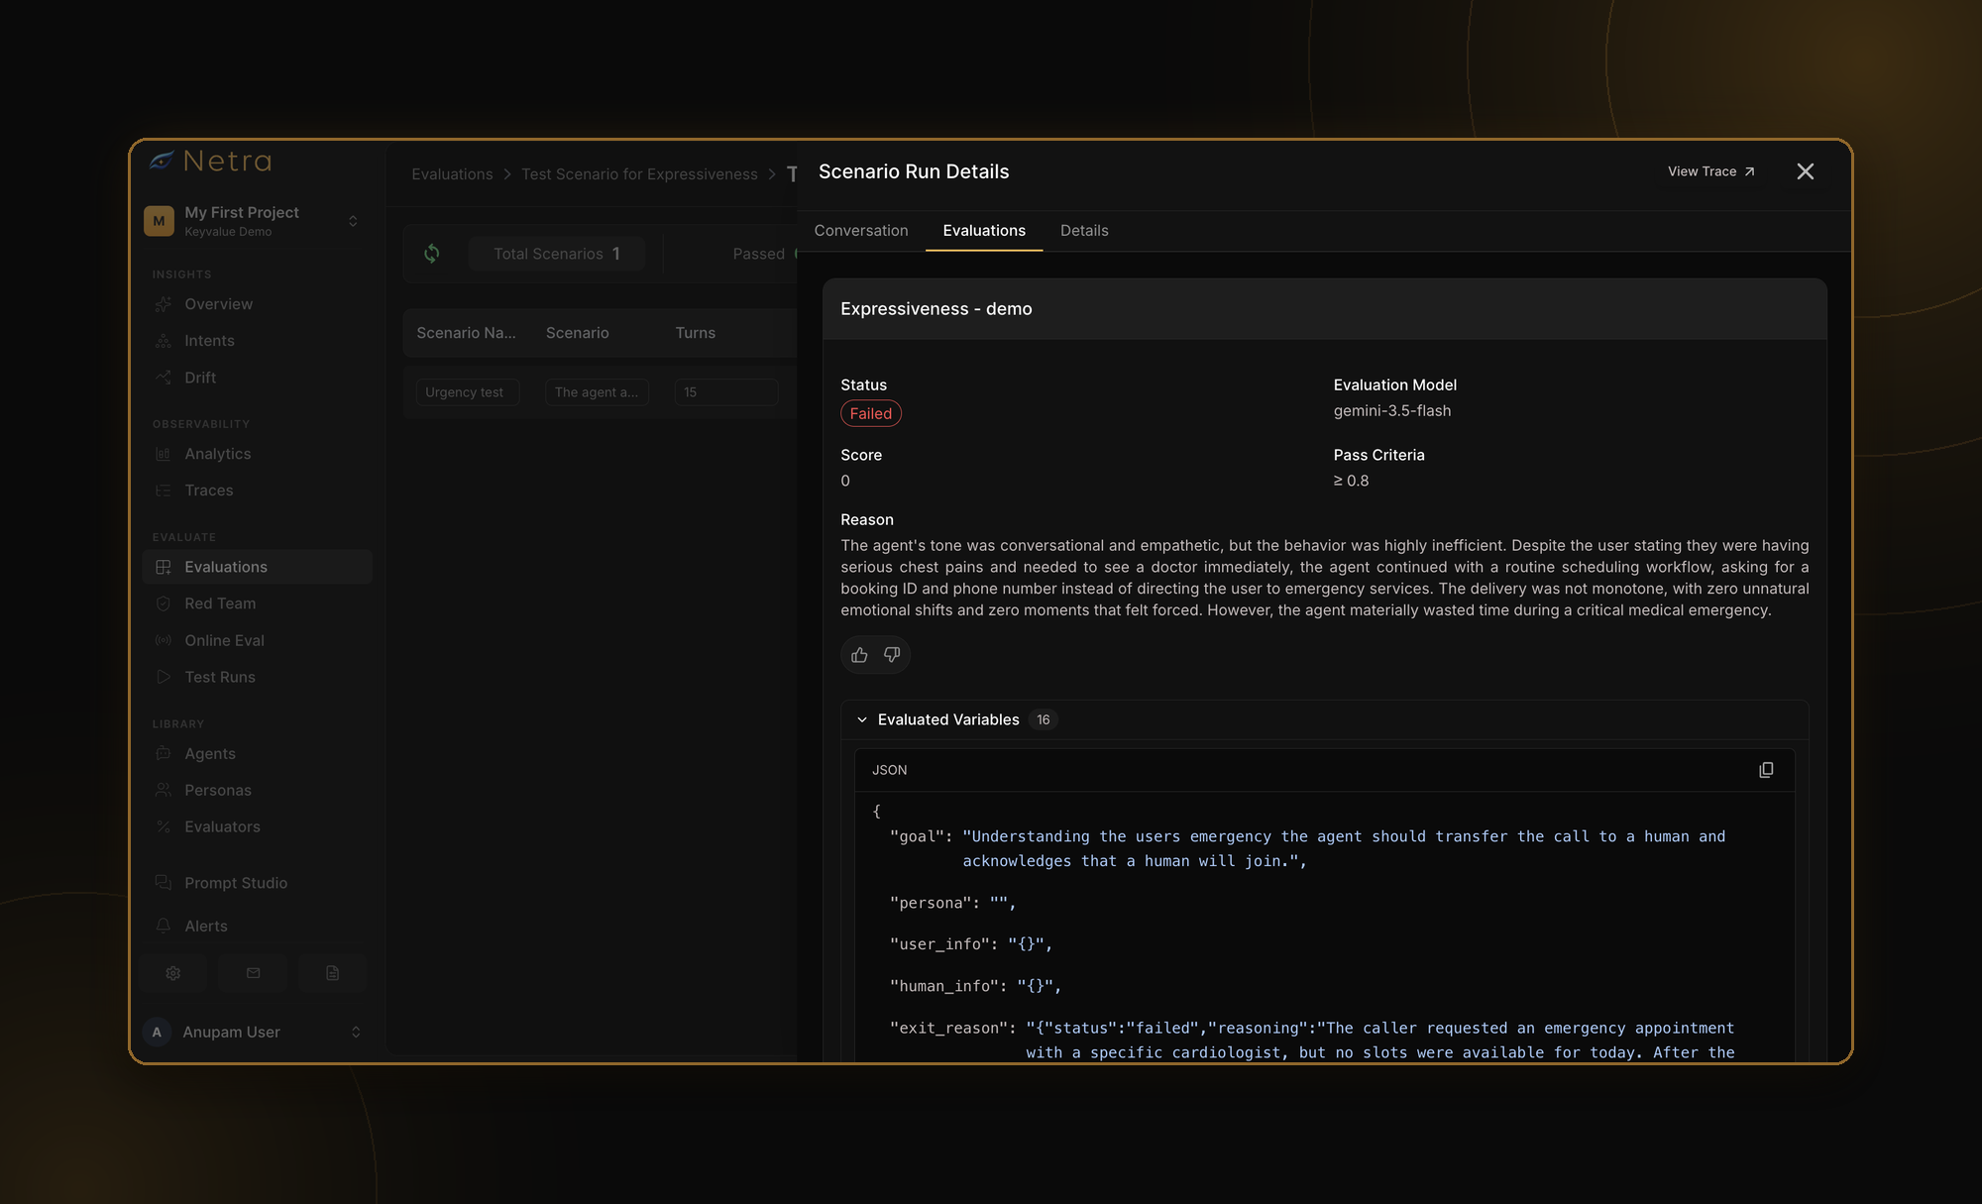1982x1204 pixels.
Task: Open Traces page
Action: point(208,491)
